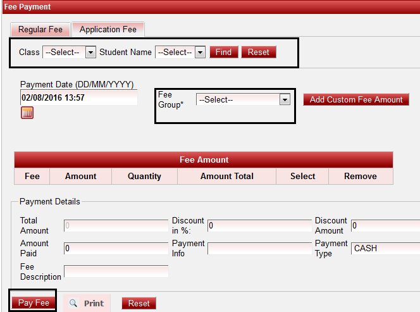Click the Discount in % field
The height and width of the screenshot is (312, 420).
coord(259,225)
